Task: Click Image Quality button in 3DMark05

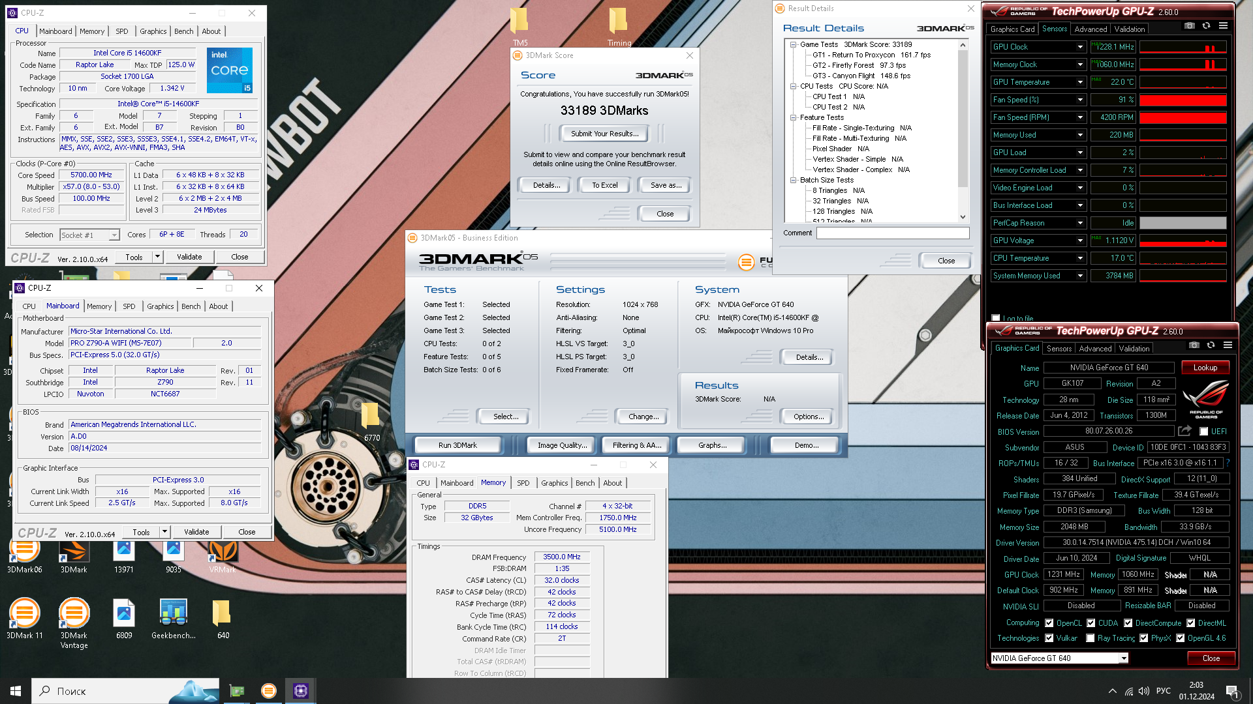Action: (x=562, y=445)
